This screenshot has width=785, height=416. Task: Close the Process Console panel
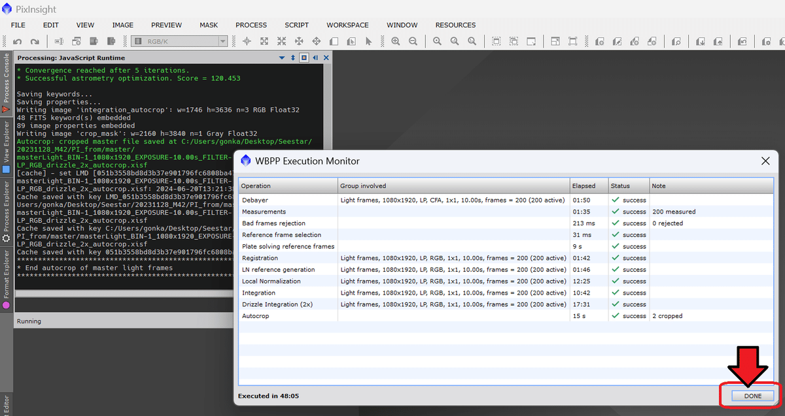coord(326,57)
